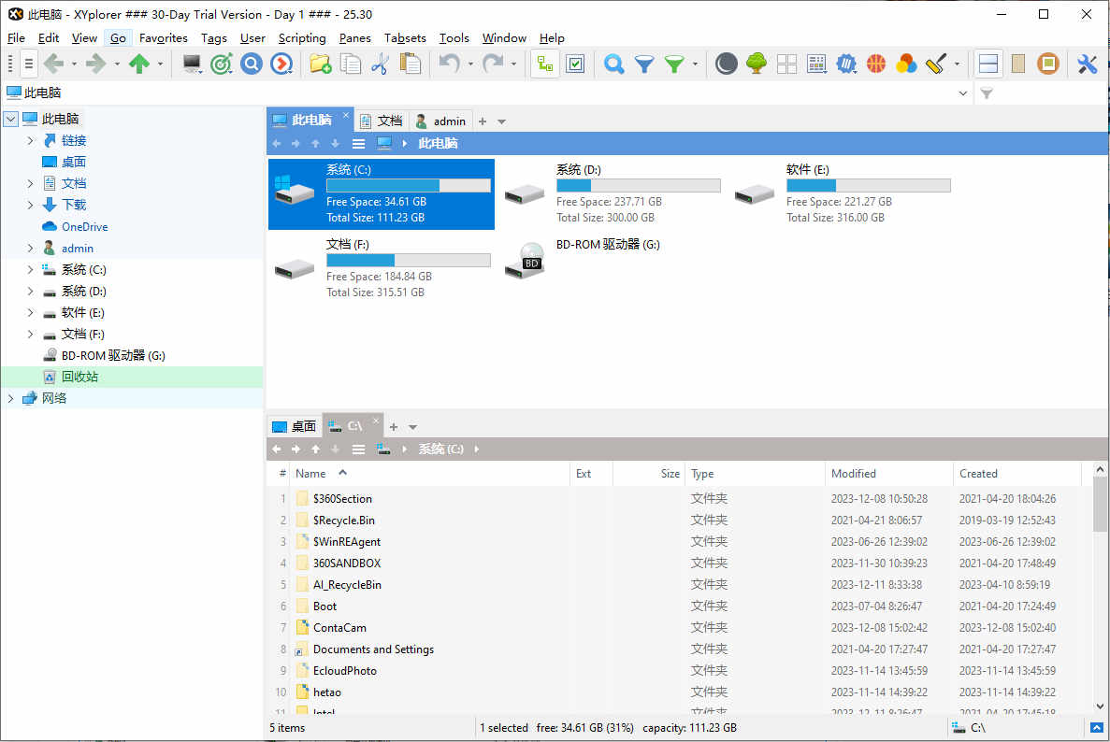This screenshot has height=742, width=1110.
Task: Expand the 网络 tree node
Action: click(x=10, y=398)
